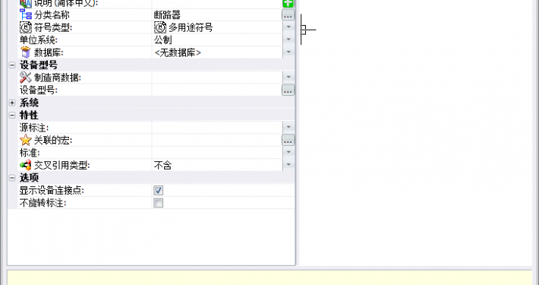The width and height of the screenshot is (539, 285).
Task: Enable the 不旋转标注 checkbox
Action: (x=158, y=203)
